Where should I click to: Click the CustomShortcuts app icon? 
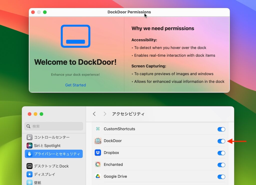point(98,129)
